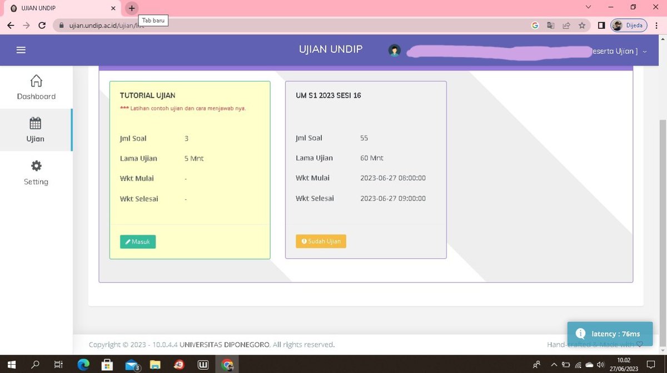Open the hamburger sidebar menu
This screenshot has width=667, height=373.
[x=21, y=50]
